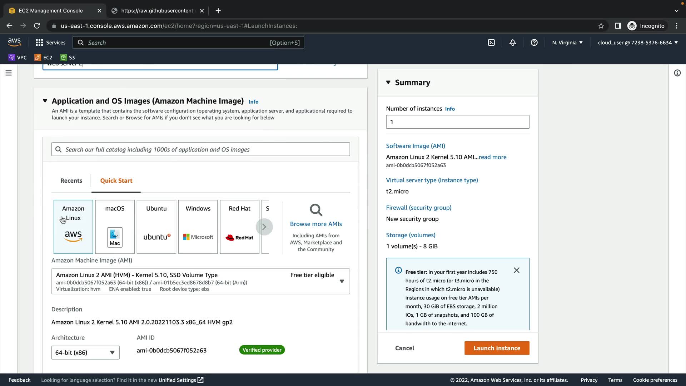Image resolution: width=686 pixels, height=386 pixels.
Task: Click Browse more AMIs link
Action: pos(316,224)
